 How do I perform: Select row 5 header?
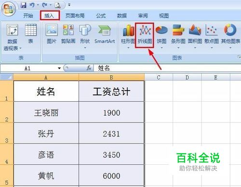coord(7,175)
